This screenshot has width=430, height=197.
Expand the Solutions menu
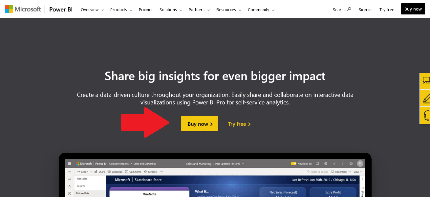(171, 10)
